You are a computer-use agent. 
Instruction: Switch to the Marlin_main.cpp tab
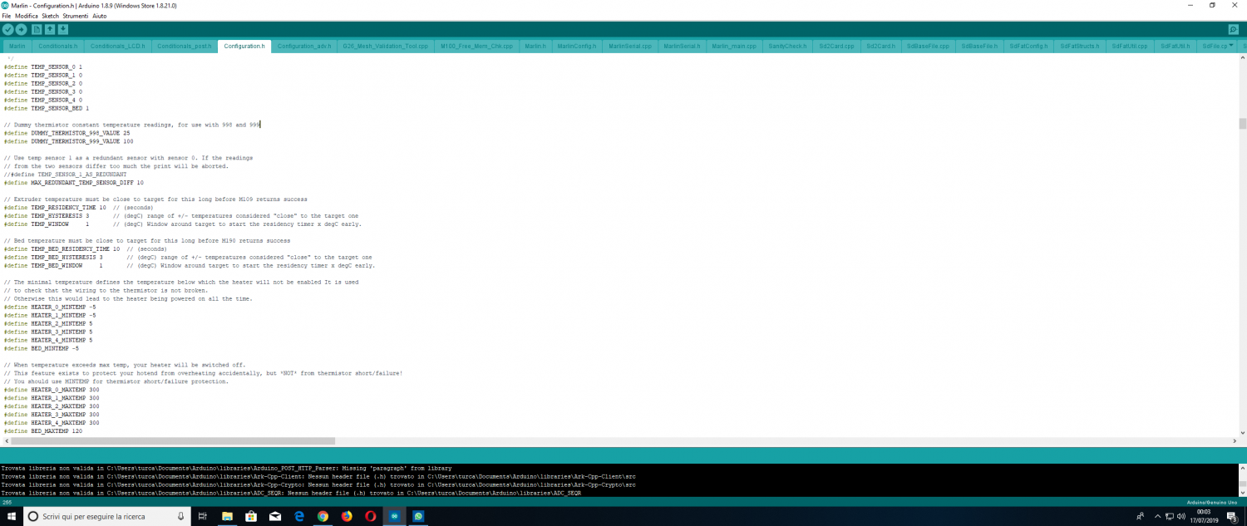[x=734, y=47]
